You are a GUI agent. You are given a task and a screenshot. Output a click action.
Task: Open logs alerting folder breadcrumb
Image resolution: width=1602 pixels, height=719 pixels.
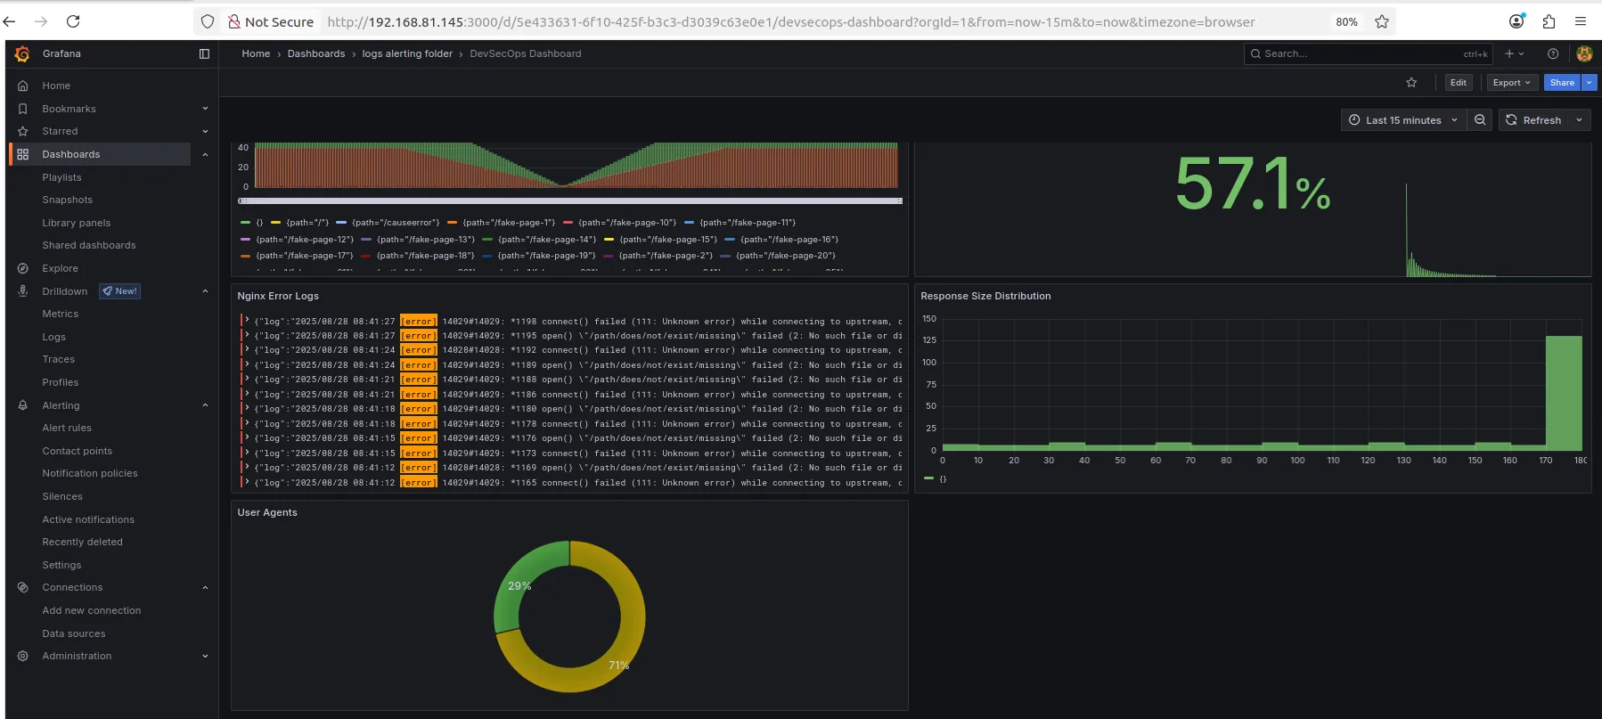click(x=407, y=53)
